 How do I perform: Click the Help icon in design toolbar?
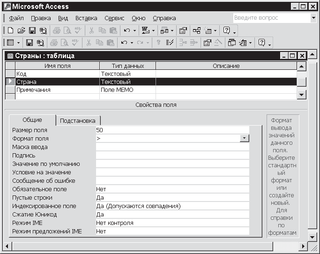261,42
